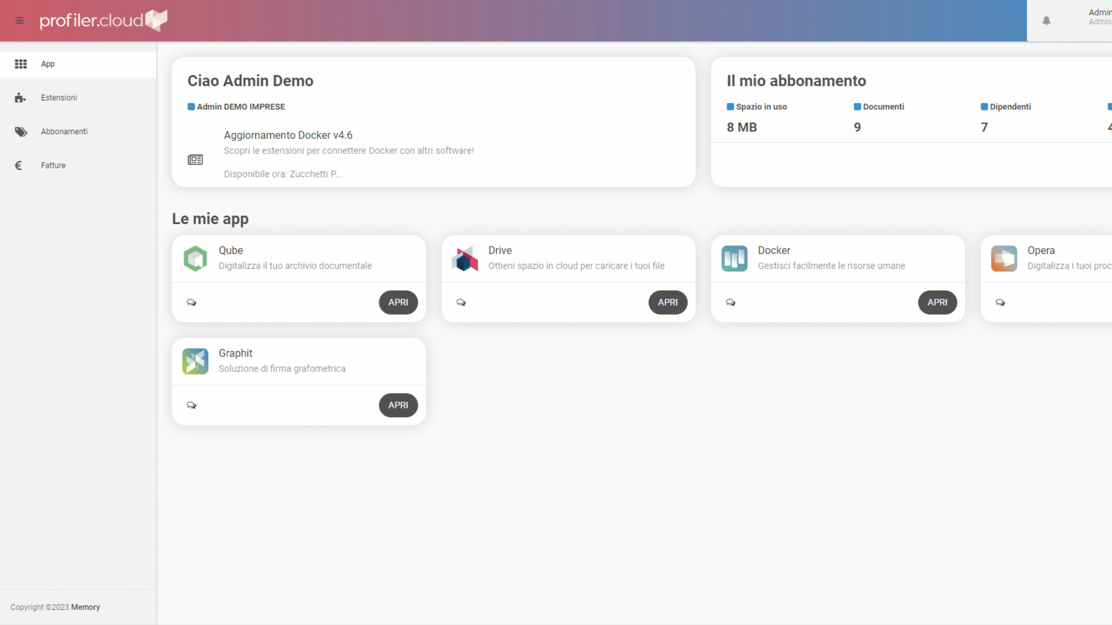Click the news icon beside Docker update
The width and height of the screenshot is (1112, 625).
coord(195,160)
